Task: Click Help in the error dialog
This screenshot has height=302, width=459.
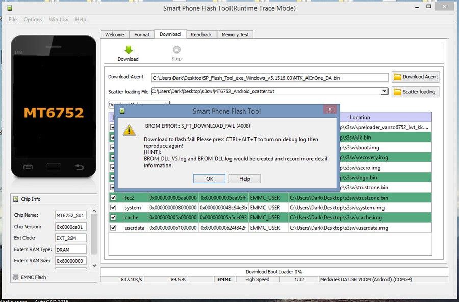Action: pyautogui.click(x=245, y=179)
